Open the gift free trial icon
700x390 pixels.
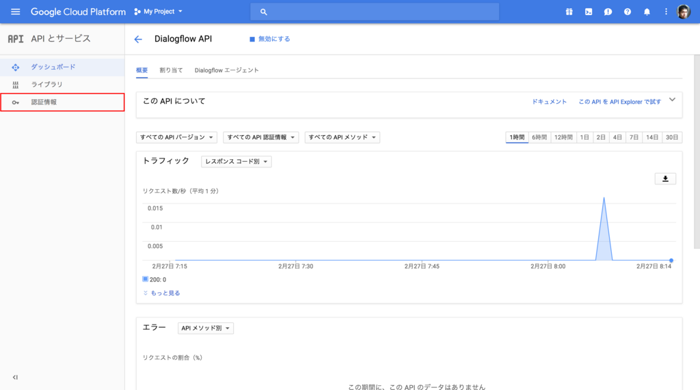[x=569, y=12]
